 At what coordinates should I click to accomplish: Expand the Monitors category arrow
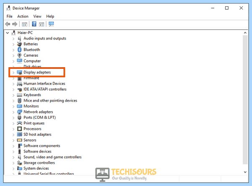click(x=13, y=106)
